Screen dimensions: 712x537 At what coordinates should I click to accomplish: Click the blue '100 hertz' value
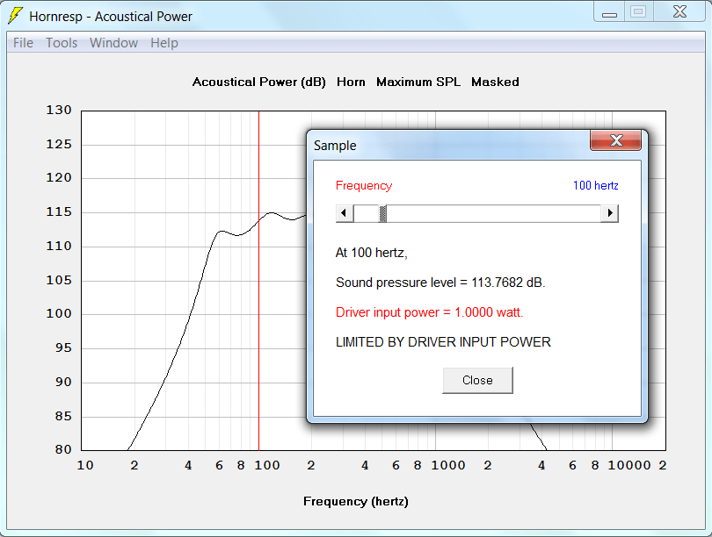tap(596, 186)
